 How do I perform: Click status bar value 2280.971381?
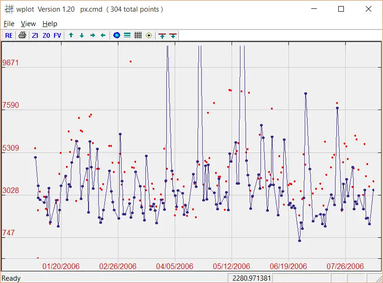coord(252,278)
